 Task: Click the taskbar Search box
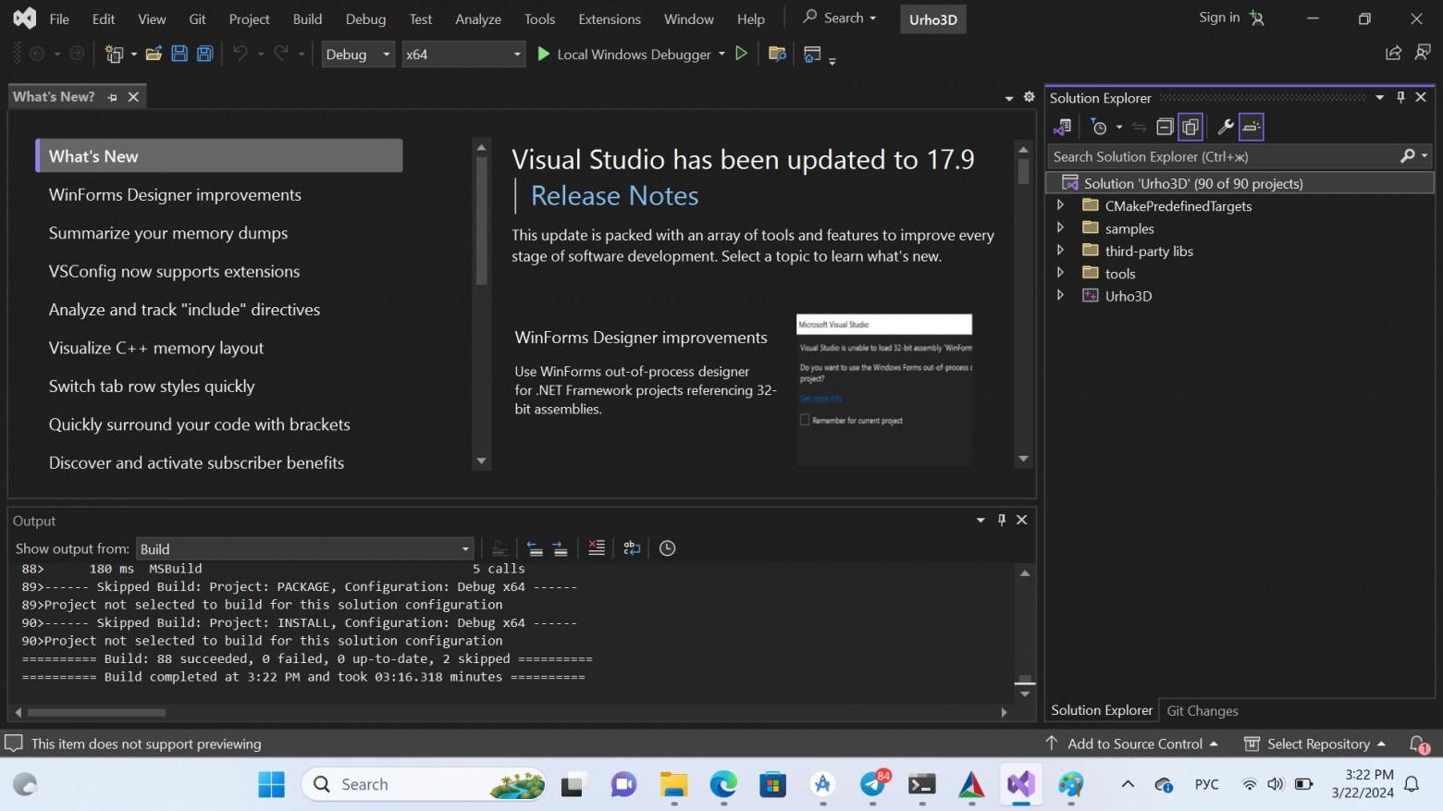[425, 784]
